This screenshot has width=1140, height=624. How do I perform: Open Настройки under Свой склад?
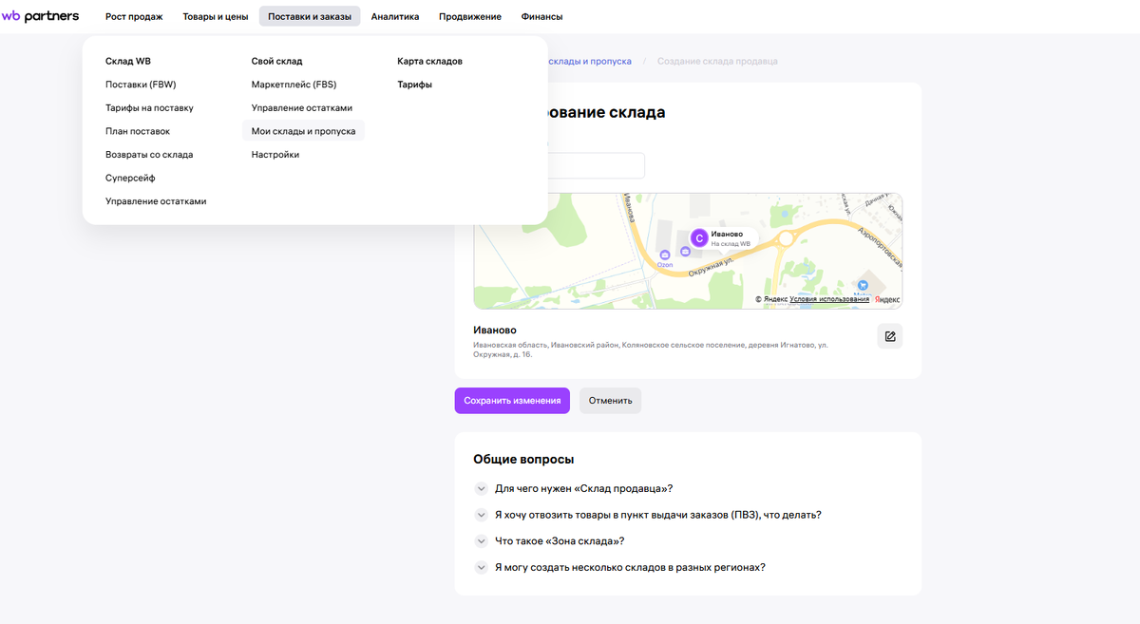(275, 155)
